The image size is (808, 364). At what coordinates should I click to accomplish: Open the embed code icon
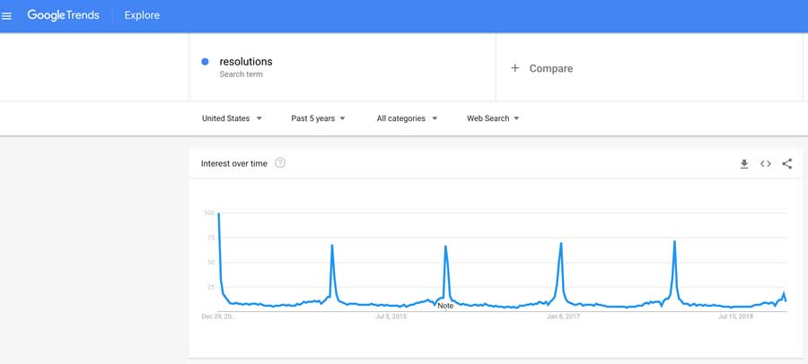click(x=765, y=164)
